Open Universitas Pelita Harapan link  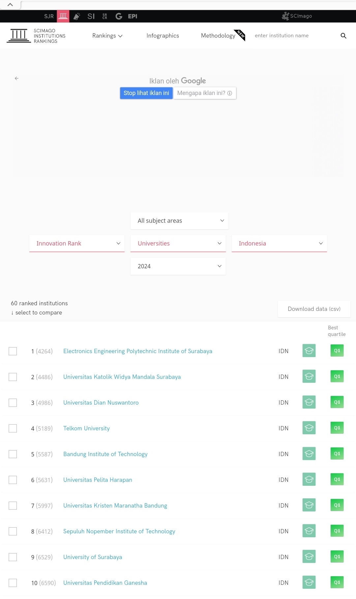[x=98, y=480]
